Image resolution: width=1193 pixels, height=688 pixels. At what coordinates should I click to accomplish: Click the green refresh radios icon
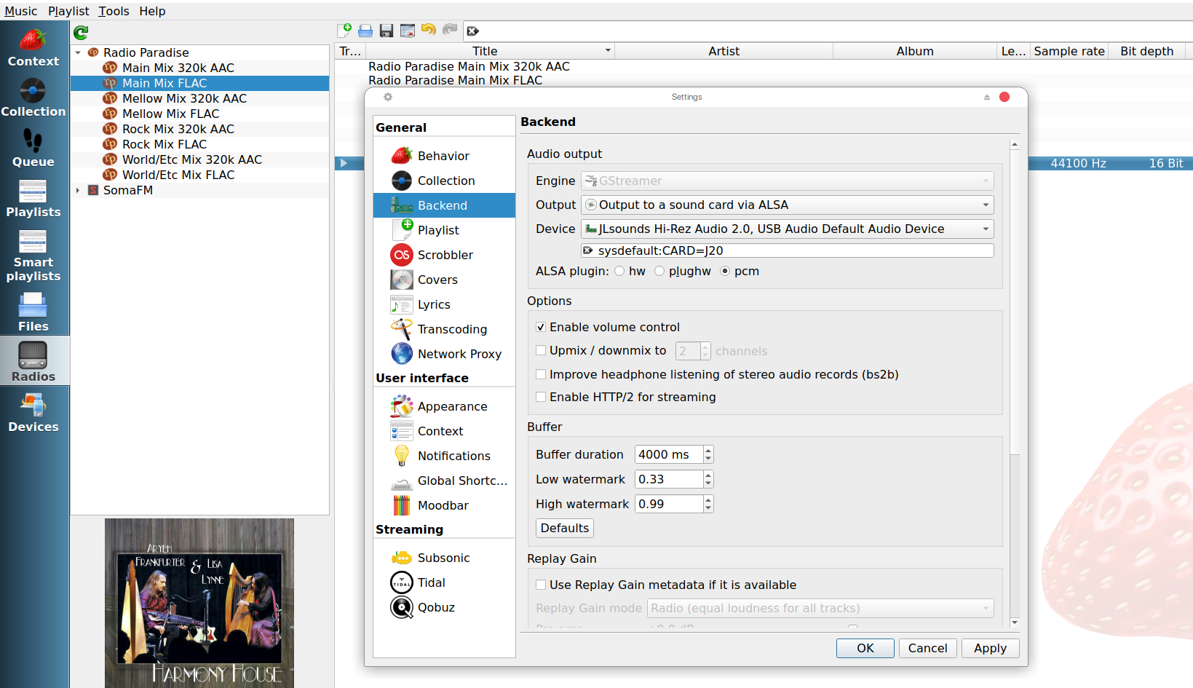81,32
